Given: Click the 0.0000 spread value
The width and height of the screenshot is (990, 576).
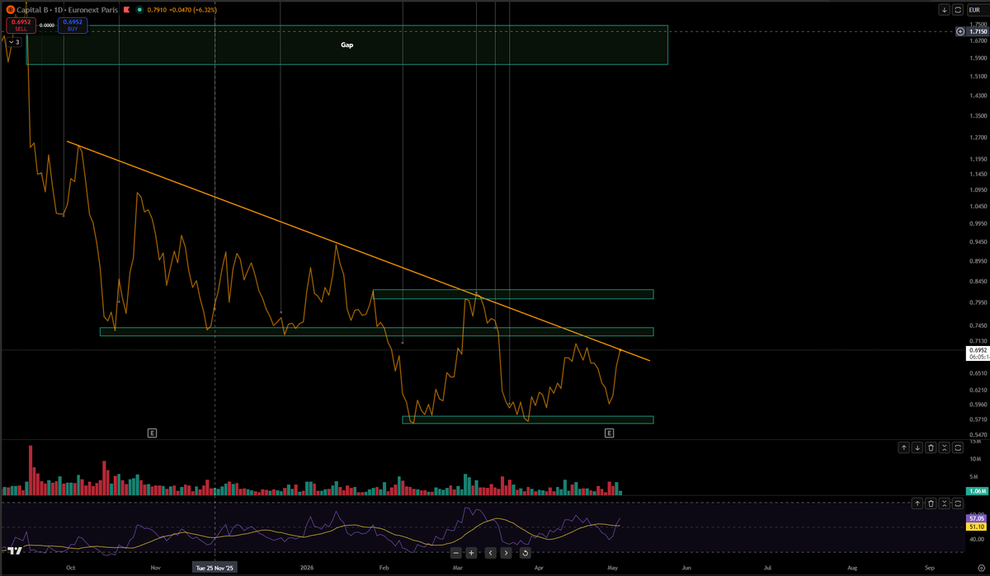Looking at the screenshot, I should point(47,25).
